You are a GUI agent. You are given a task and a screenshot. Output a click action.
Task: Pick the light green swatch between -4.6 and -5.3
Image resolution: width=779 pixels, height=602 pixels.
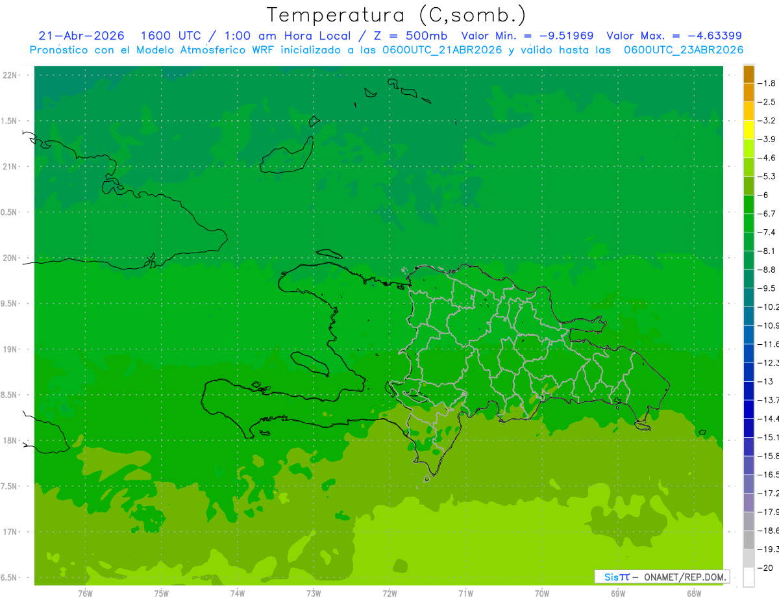click(x=748, y=167)
